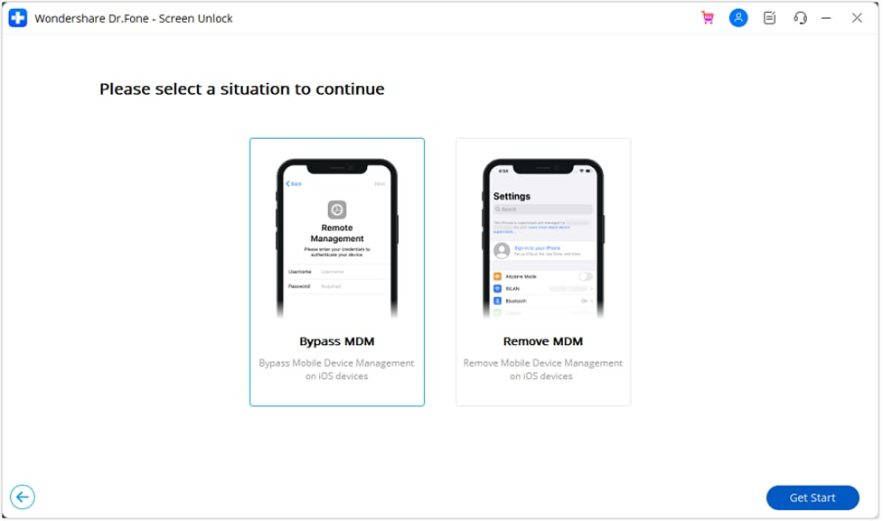The height and width of the screenshot is (521, 883).
Task: Click 'Bypass Mobile Device Management on iOS devices' text
Action: [x=337, y=369]
